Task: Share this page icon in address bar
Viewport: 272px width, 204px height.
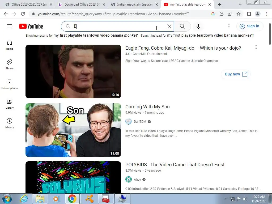Action: [x=230, y=14]
